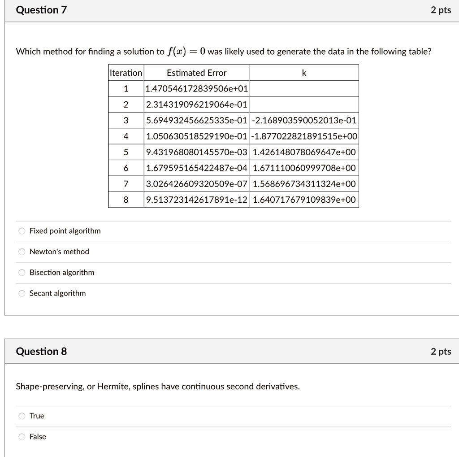Viewport: 459px width, 457px height.
Task: Click the True answer label text
Action: pyautogui.click(x=37, y=416)
